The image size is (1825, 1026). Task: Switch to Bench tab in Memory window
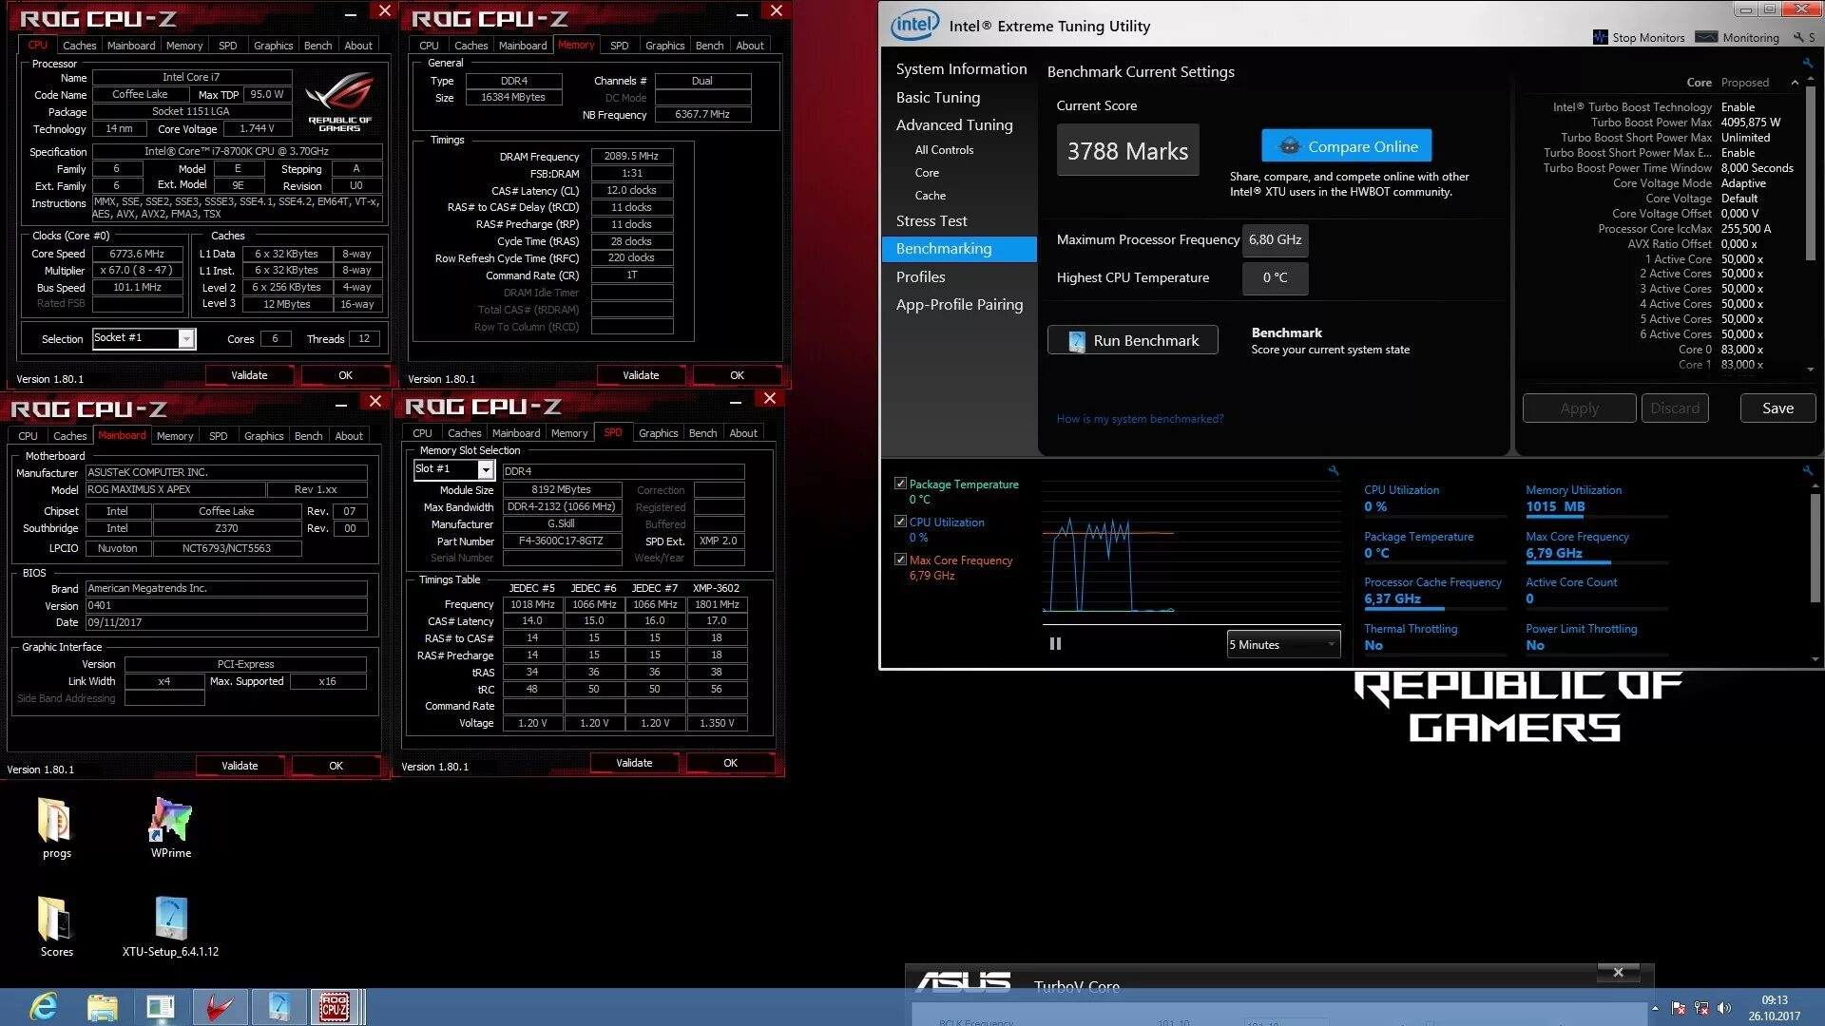709,45
